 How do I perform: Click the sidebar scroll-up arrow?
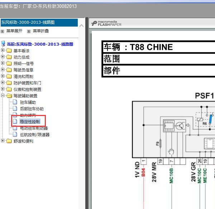(81, 26)
